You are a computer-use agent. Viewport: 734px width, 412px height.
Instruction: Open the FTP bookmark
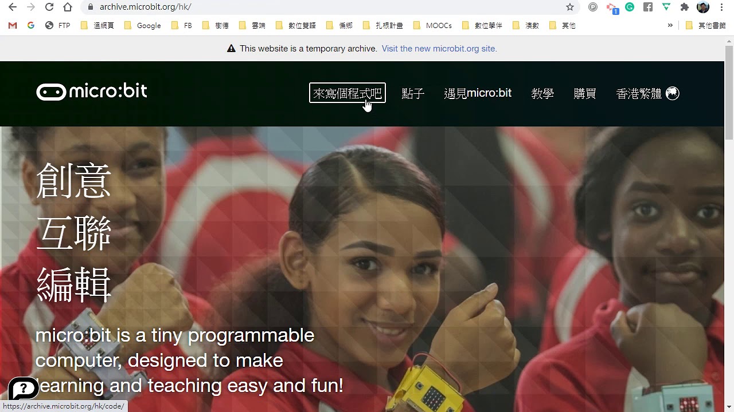(58, 25)
